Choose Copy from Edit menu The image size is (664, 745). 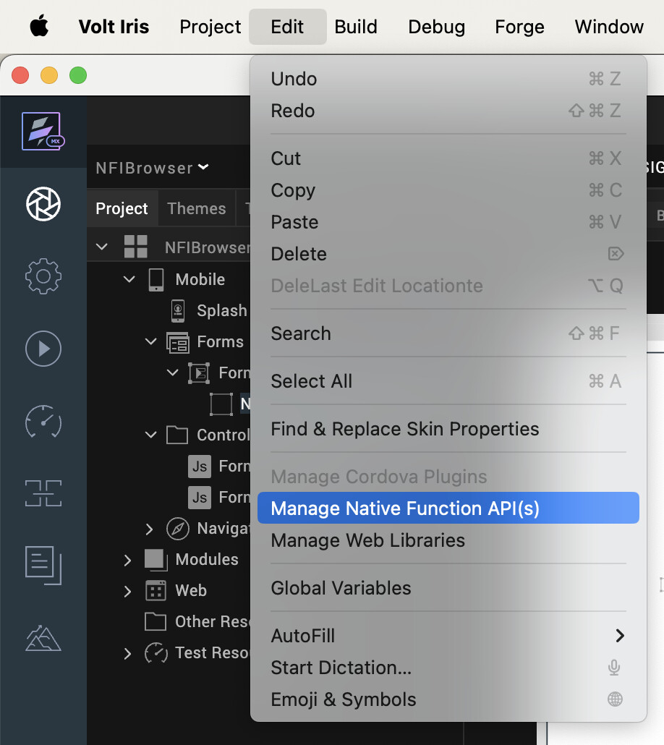tap(448, 190)
